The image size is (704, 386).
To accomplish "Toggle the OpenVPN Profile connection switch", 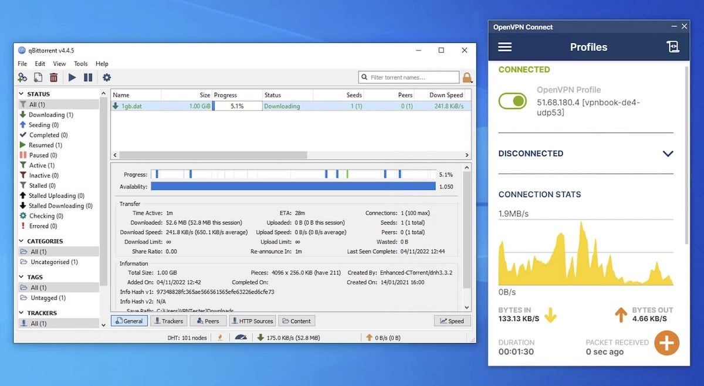I will (x=512, y=101).
